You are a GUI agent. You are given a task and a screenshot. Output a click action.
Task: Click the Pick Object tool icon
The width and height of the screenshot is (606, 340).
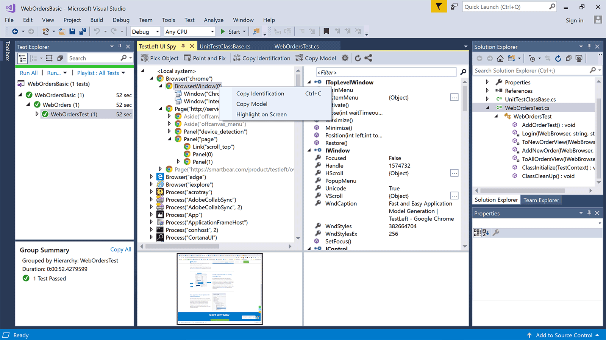coord(145,58)
